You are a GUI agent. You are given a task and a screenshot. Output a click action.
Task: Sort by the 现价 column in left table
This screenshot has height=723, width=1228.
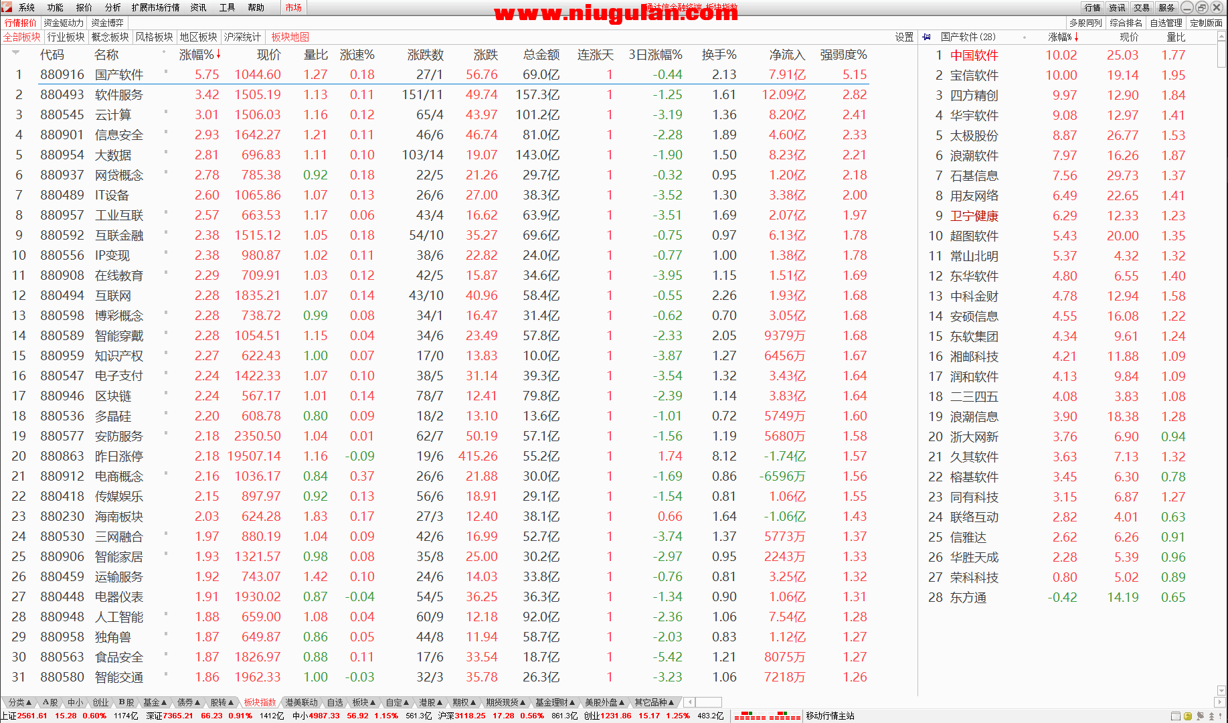point(268,55)
